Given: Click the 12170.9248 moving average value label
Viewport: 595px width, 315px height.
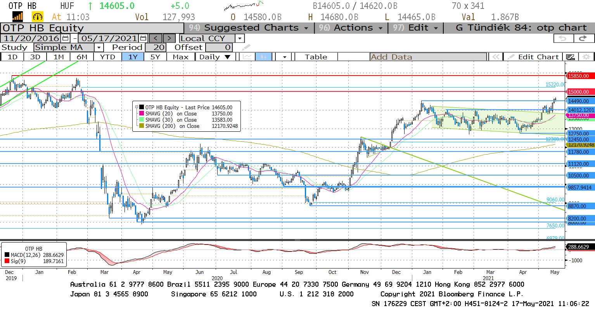Looking at the screenshot, I should [x=581, y=145].
